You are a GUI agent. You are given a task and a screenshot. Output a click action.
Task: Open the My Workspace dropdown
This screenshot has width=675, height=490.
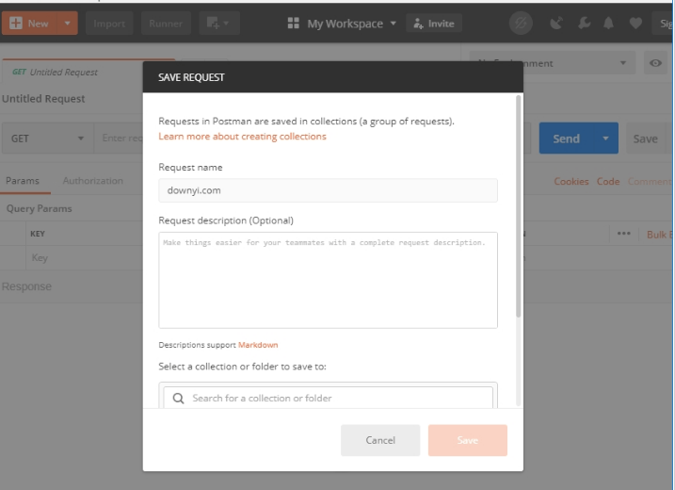click(x=351, y=24)
